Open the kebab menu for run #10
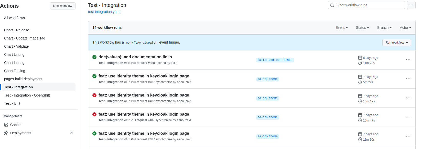Viewport: 432px width, 149px height. click(x=408, y=136)
